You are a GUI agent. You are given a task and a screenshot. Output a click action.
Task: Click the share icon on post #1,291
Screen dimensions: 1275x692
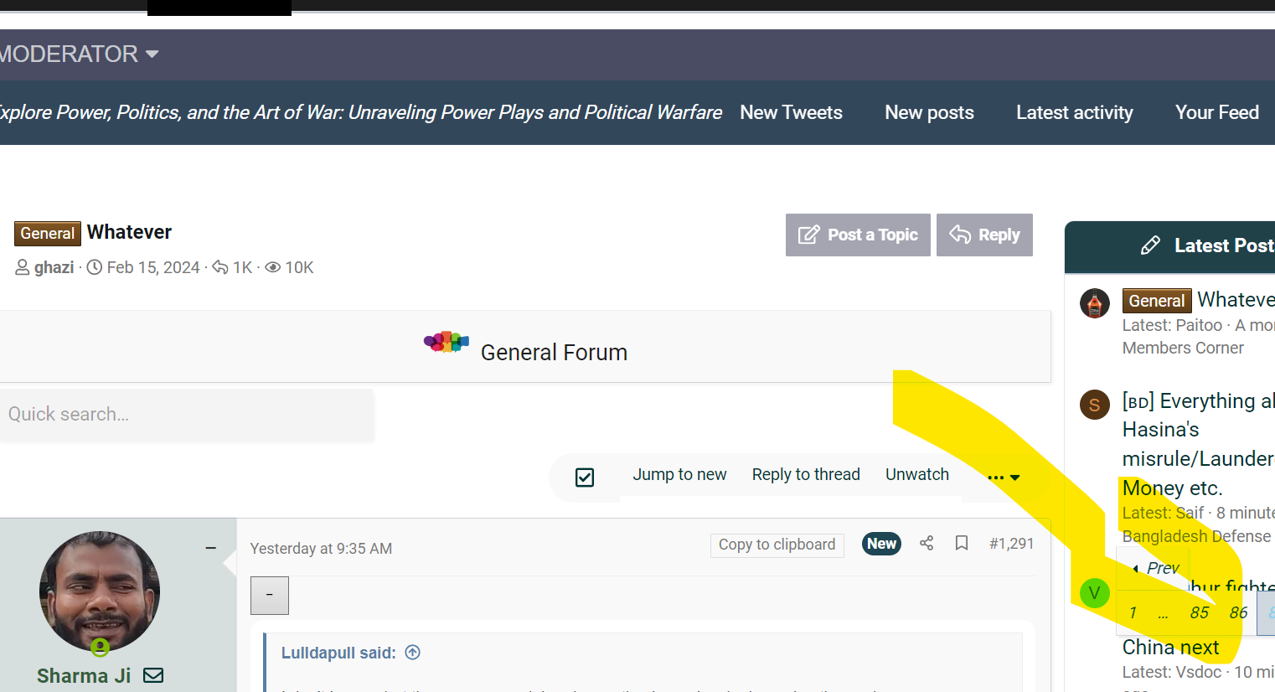[926, 544]
